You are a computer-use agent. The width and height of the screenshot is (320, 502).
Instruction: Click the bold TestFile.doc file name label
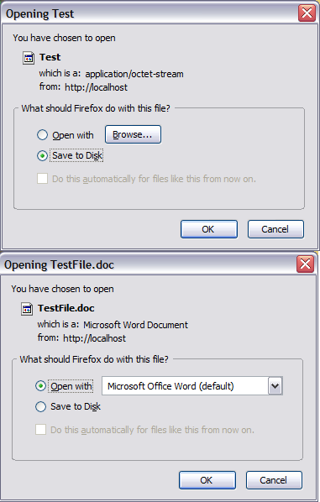tap(66, 308)
